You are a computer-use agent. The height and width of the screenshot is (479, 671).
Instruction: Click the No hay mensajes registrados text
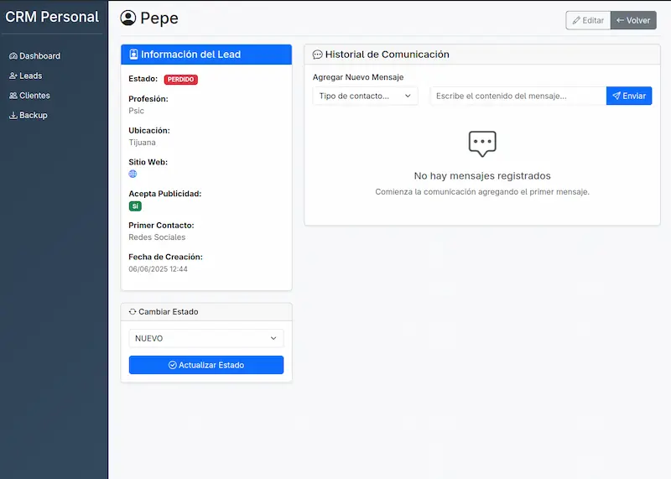(x=482, y=176)
